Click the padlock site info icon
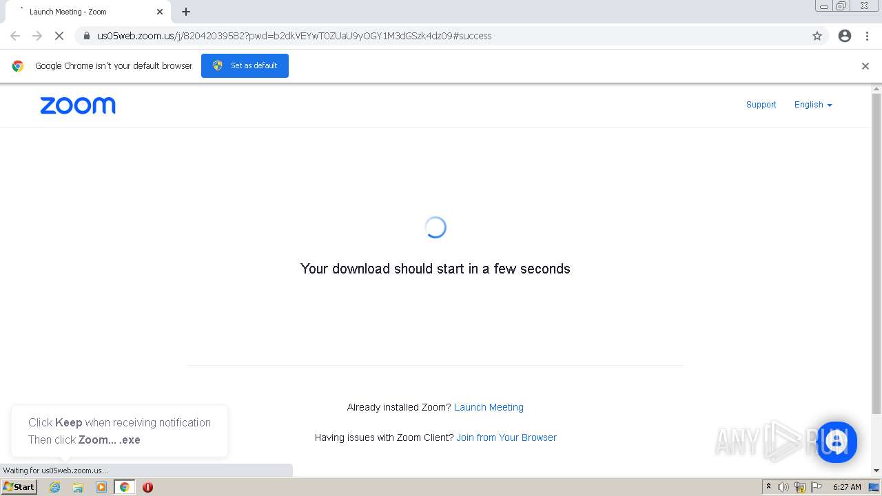Screen dimensions: 882x496 click(86, 36)
